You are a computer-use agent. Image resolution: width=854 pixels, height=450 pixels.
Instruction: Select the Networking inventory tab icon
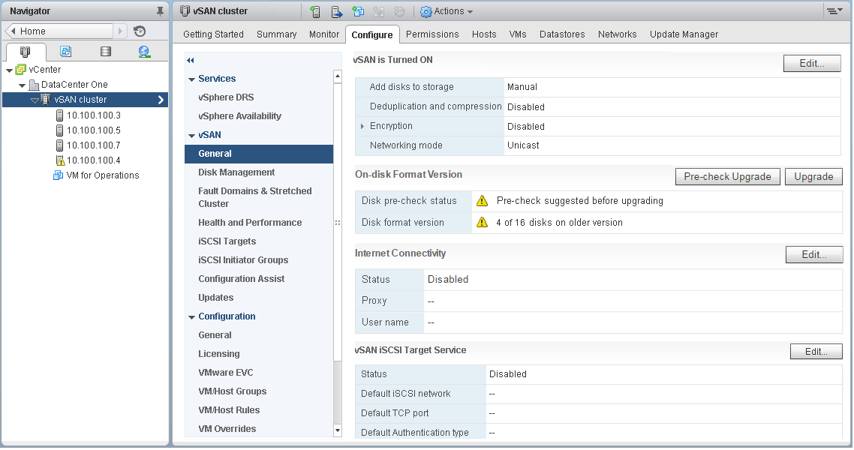coord(144,52)
